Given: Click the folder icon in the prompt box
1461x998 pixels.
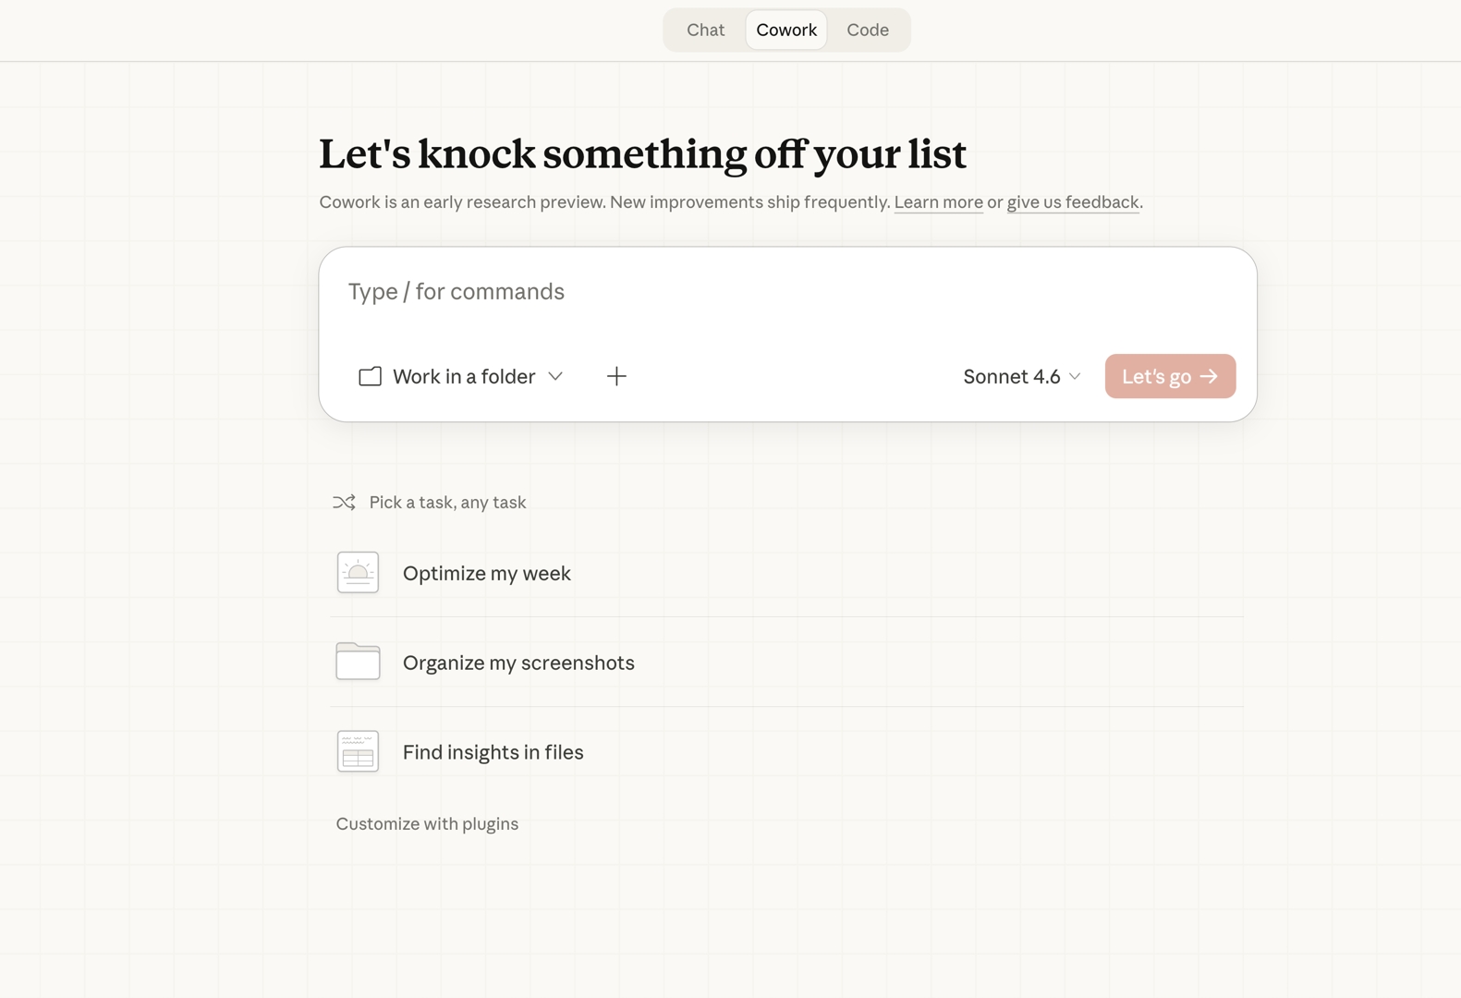Looking at the screenshot, I should (x=370, y=376).
